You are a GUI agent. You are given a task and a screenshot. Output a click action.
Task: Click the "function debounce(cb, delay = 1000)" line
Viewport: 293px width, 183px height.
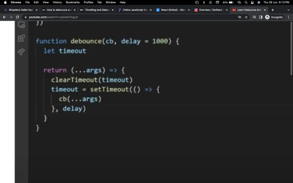point(107,41)
